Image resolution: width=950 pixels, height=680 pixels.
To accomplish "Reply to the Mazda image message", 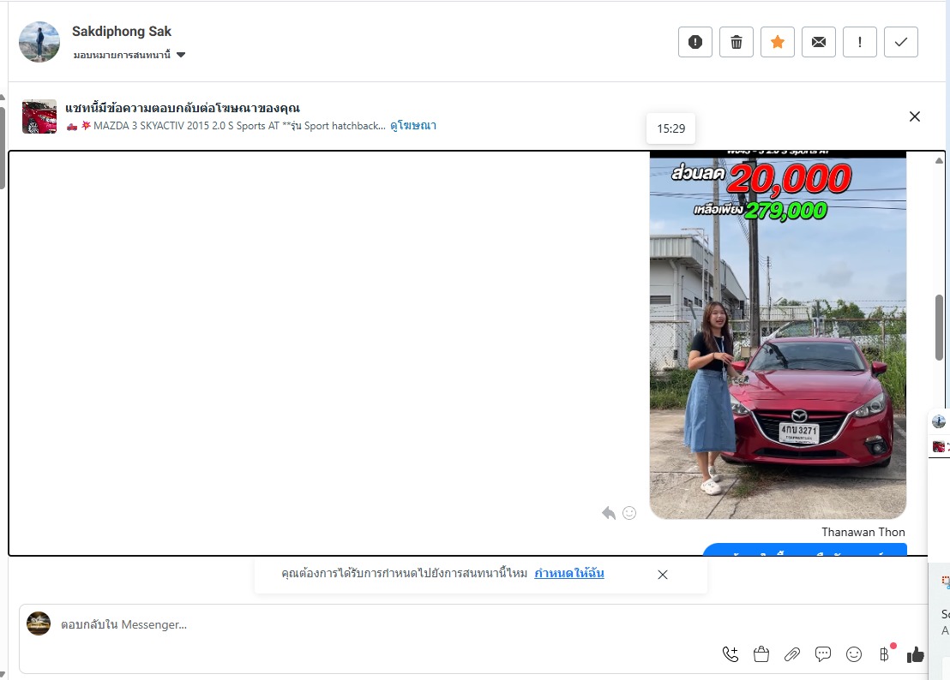I will point(609,513).
